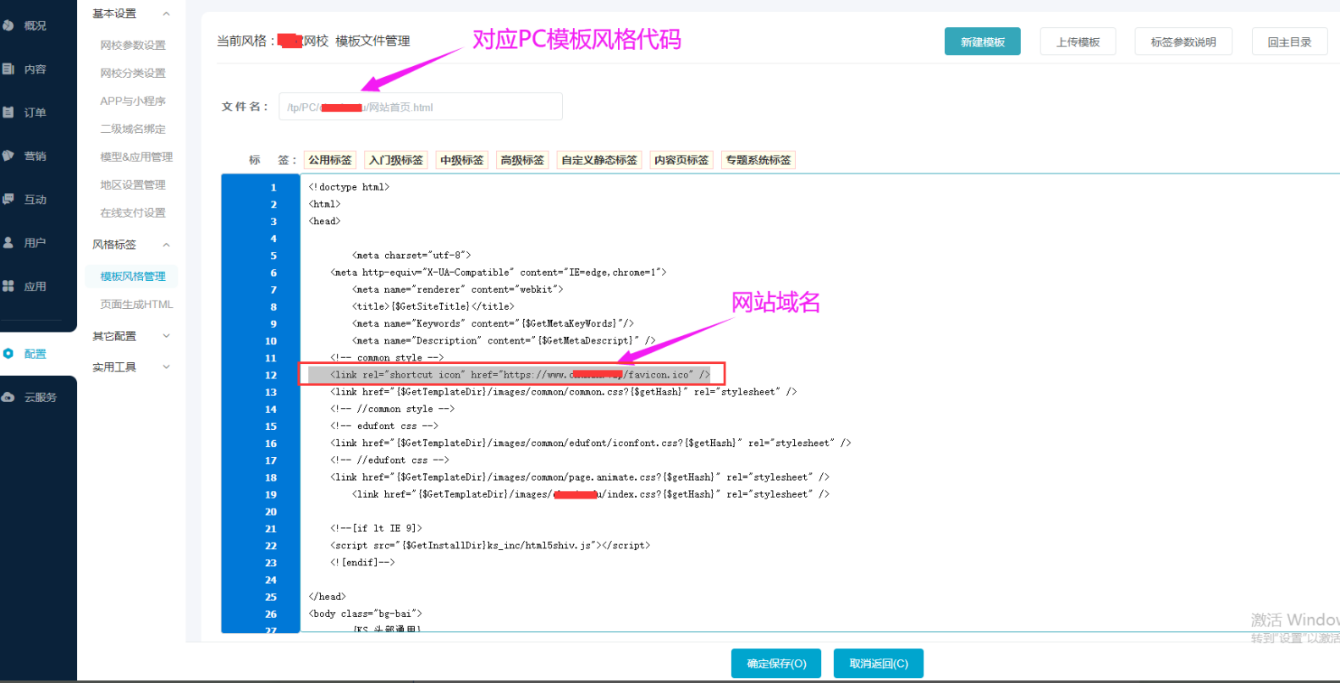Open the 页面生成HTML menu item
This screenshot has width=1340, height=683.
click(x=136, y=305)
